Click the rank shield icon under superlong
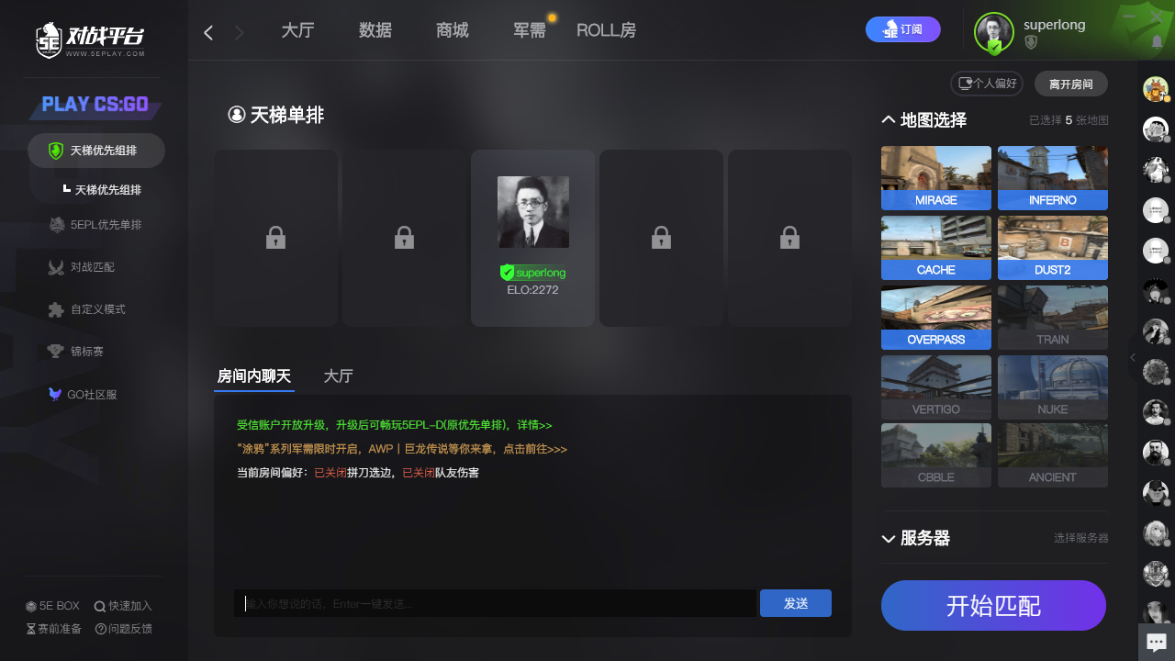The height and width of the screenshot is (661, 1175). click(1031, 42)
